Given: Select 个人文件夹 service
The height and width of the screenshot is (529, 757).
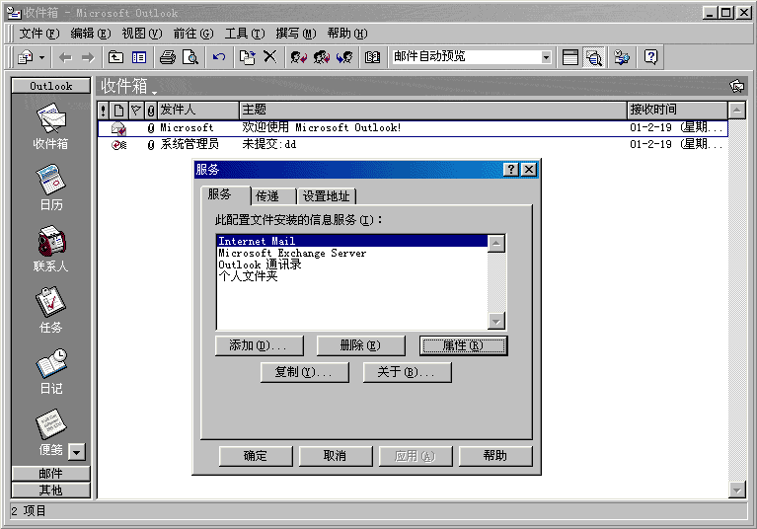Looking at the screenshot, I should [x=352, y=276].
